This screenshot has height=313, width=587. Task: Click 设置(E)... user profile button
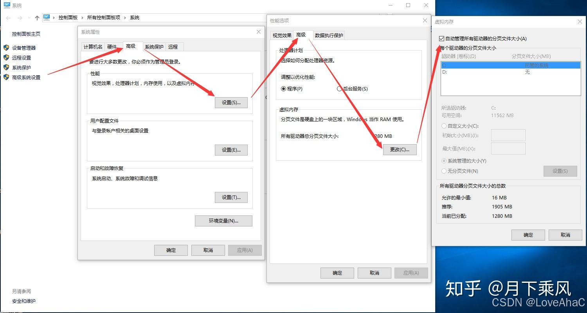(231, 150)
